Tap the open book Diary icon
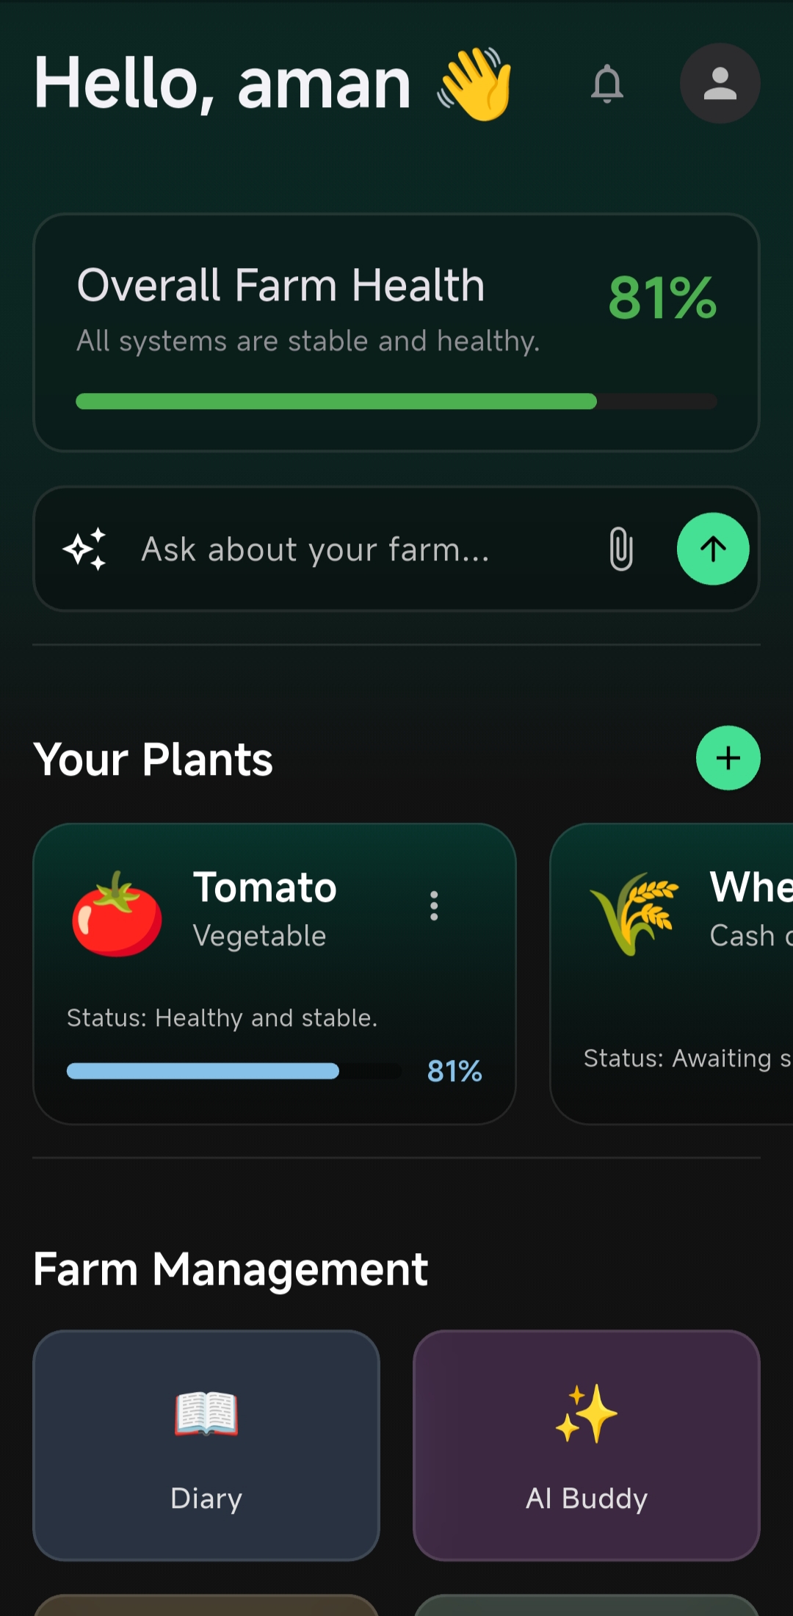Screen dimensions: 793x1616 pos(206,1414)
